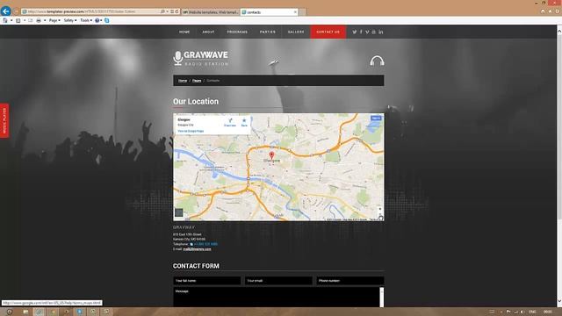The width and height of the screenshot is (562, 316).
Task: Close the contacts browser tab
Action: coord(295,11)
